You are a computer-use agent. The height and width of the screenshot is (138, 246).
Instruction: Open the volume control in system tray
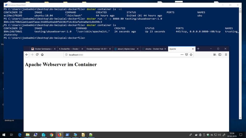tap(220, 135)
